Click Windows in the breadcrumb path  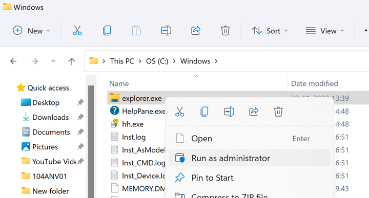coord(195,61)
